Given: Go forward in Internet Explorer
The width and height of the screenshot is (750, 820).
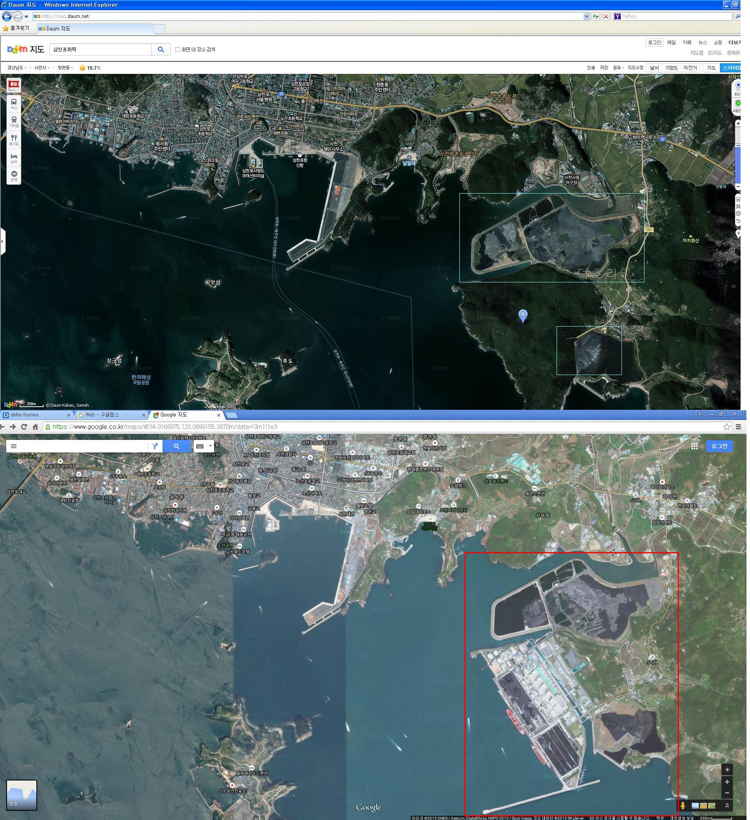Looking at the screenshot, I should 18,16.
